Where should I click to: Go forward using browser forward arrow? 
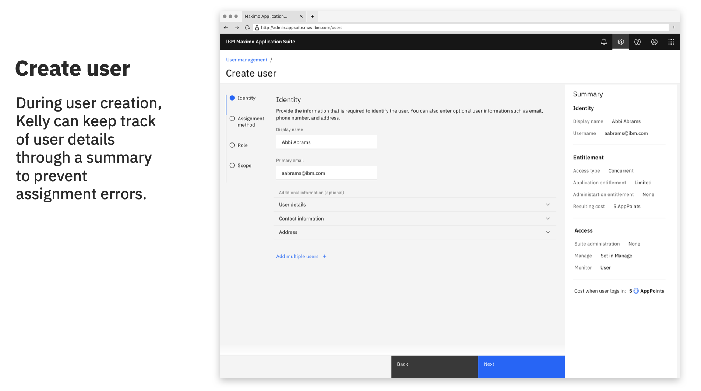(237, 28)
